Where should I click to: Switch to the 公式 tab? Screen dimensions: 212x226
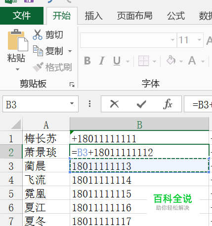coord(176,16)
